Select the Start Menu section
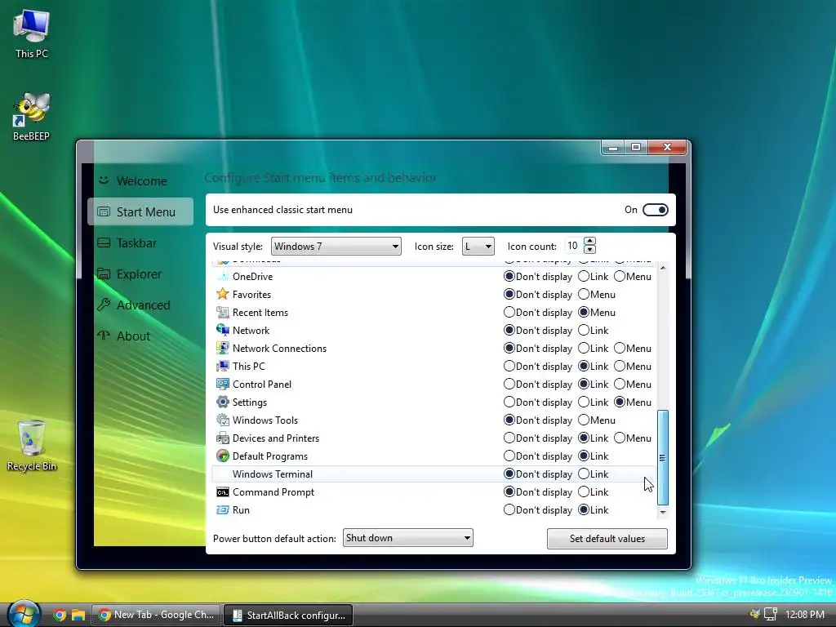 [140, 211]
